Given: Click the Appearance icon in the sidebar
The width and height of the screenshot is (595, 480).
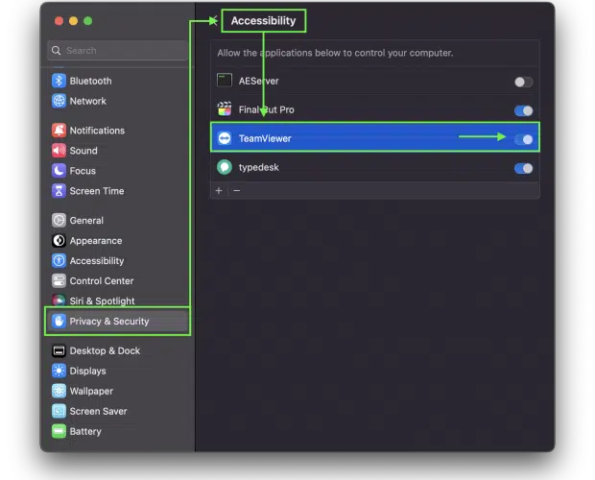Looking at the screenshot, I should click(59, 241).
